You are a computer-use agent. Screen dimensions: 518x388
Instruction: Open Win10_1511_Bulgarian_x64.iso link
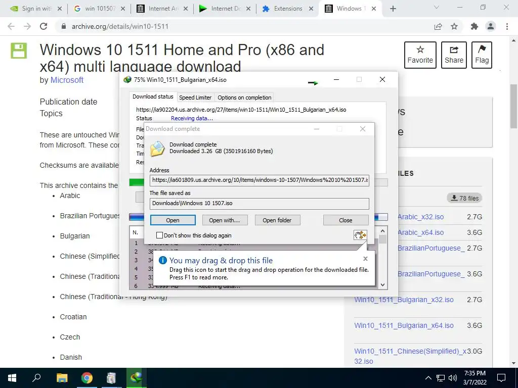tap(404, 325)
